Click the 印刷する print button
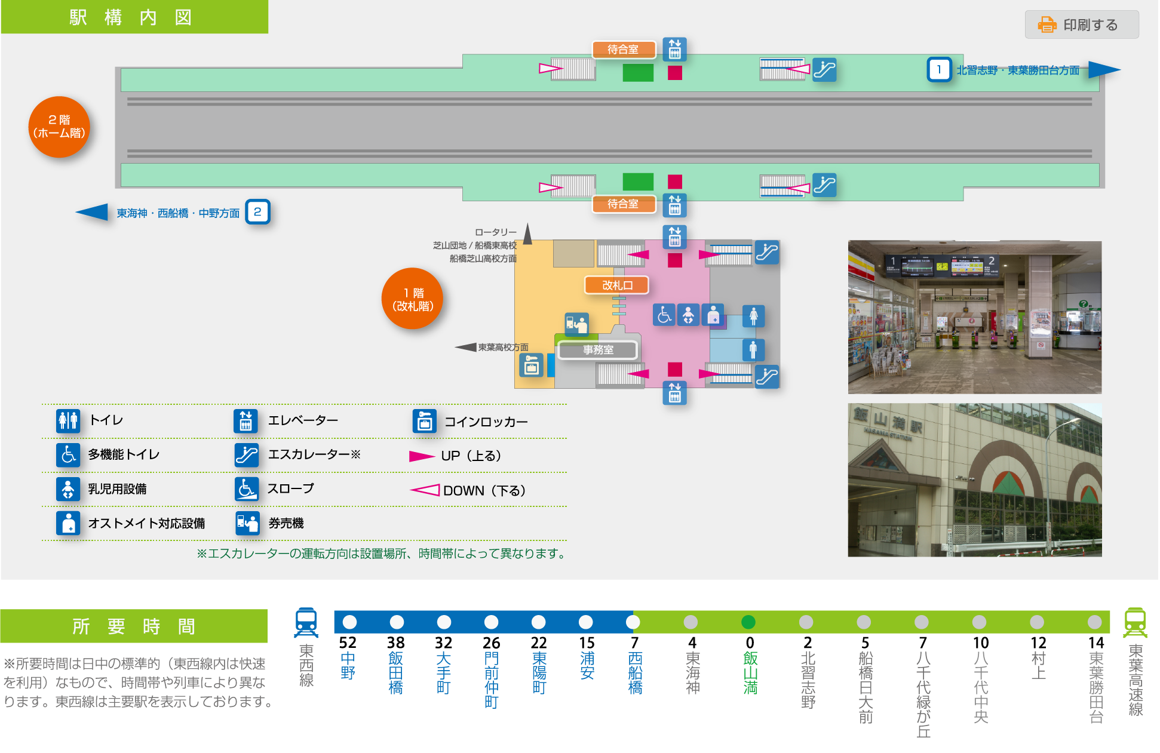This screenshot has height=753, width=1160. click(1081, 24)
